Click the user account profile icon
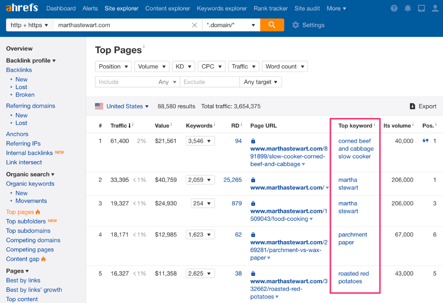This screenshot has height=303, width=443. pos(435,8)
